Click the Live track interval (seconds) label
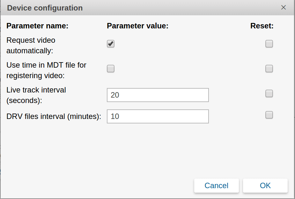This screenshot has height=199, width=295. (x=36, y=95)
